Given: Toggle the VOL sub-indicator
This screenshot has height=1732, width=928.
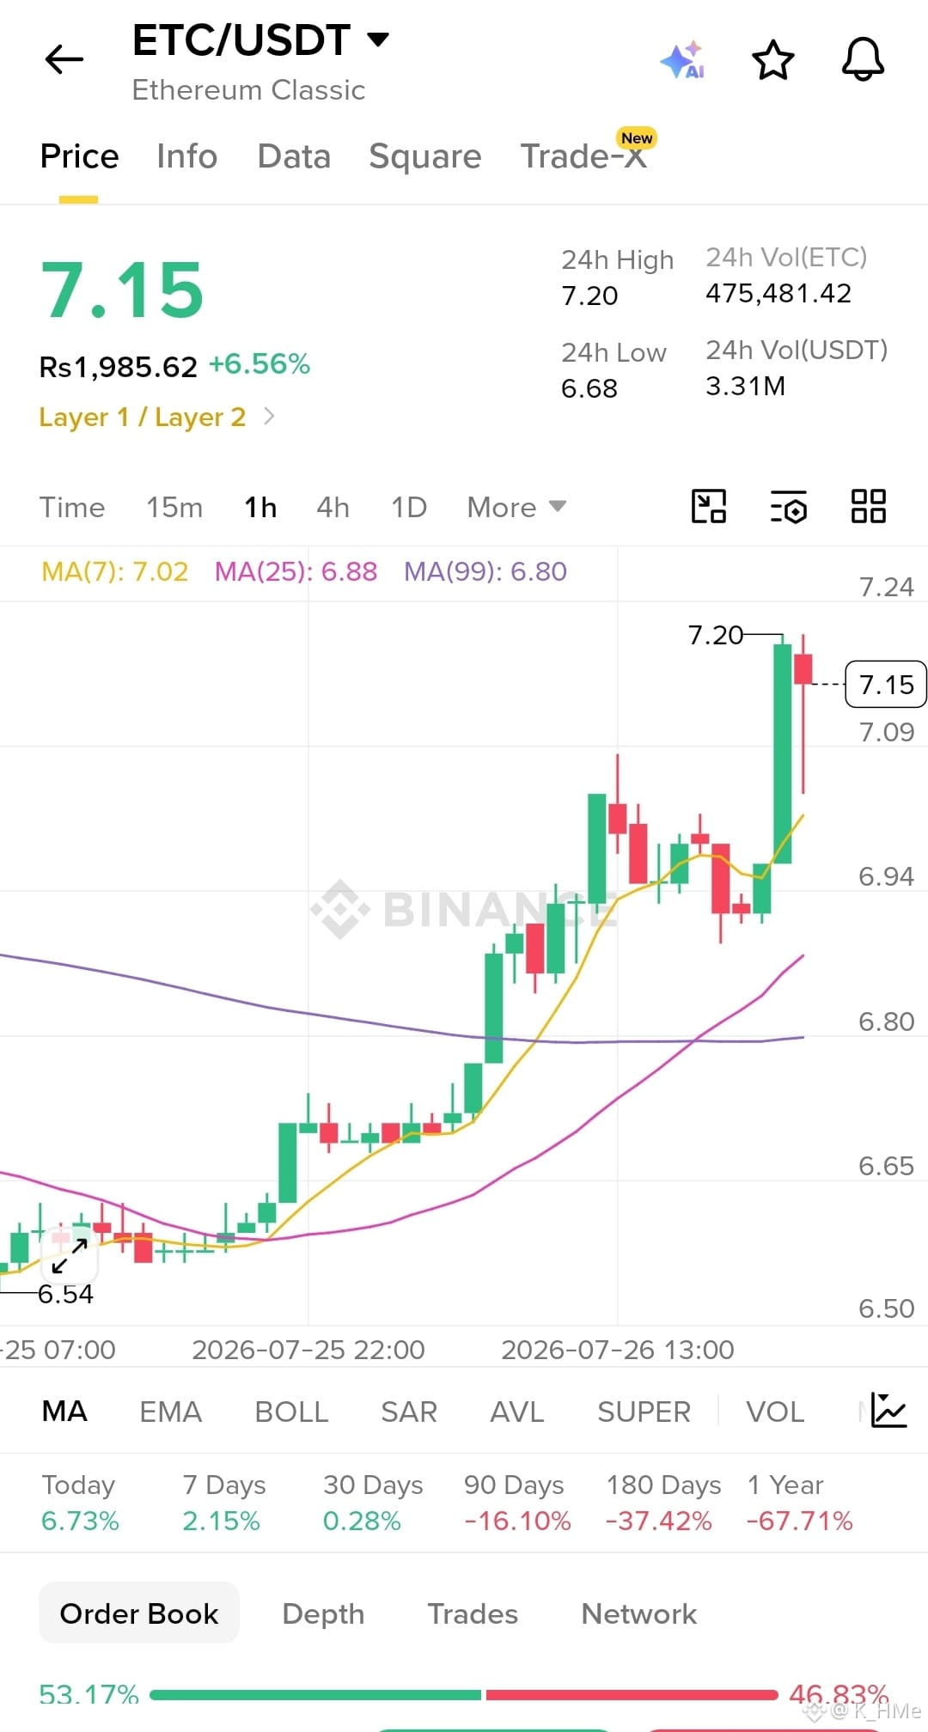Looking at the screenshot, I should tap(775, 1411).
